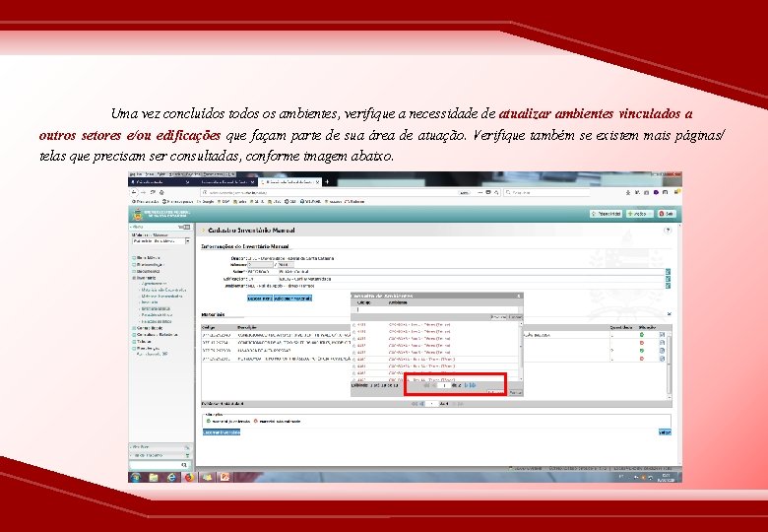Collapse the Inventário tree node

point(134,278)
